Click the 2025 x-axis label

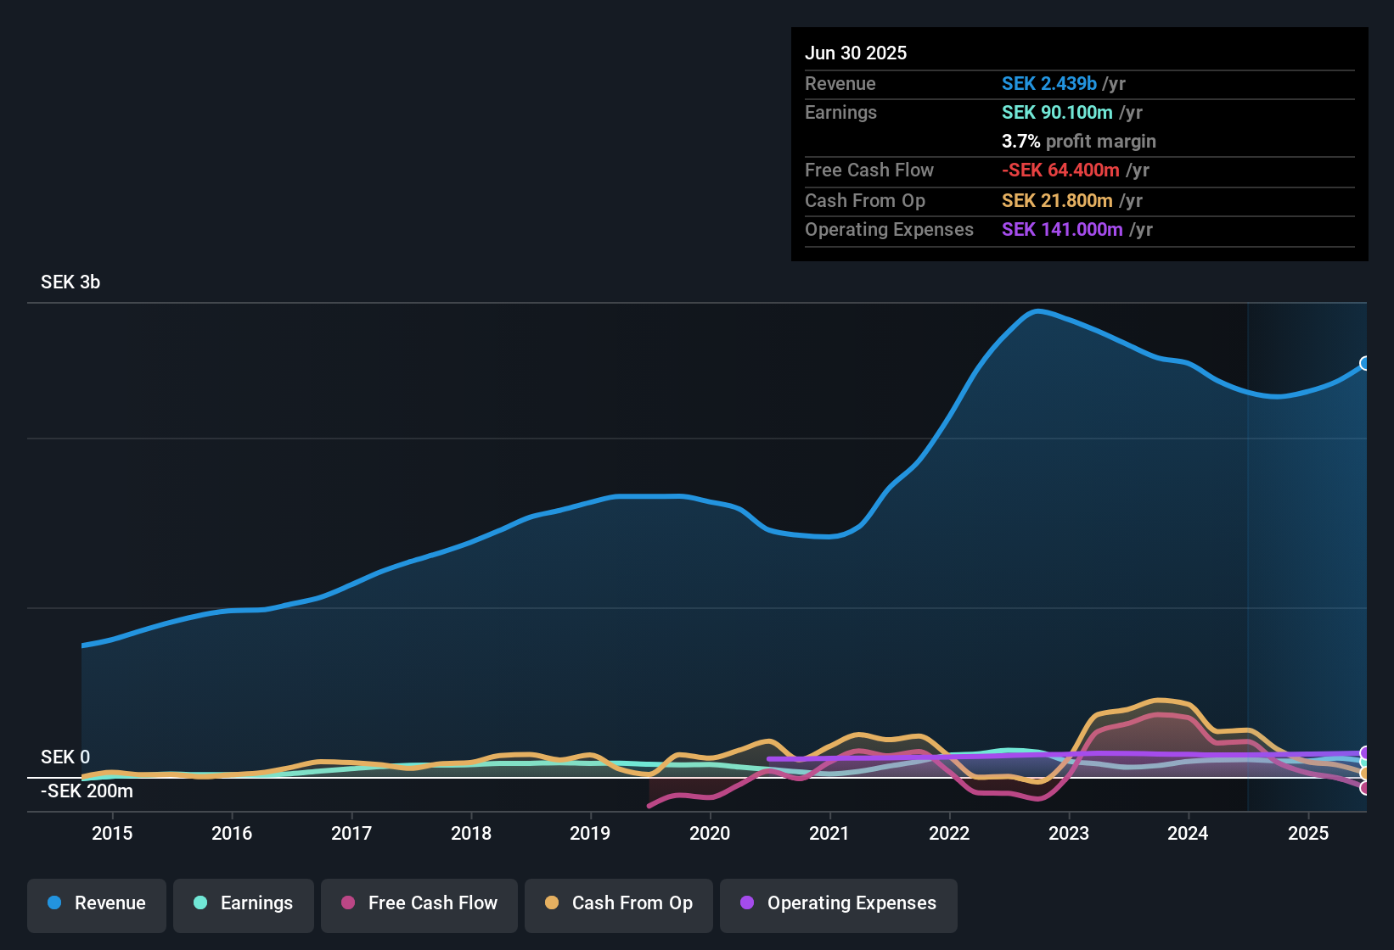pos(1308,833)
